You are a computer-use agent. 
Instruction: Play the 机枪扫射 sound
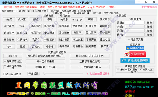pyautogui.click(x=13, y=56)
